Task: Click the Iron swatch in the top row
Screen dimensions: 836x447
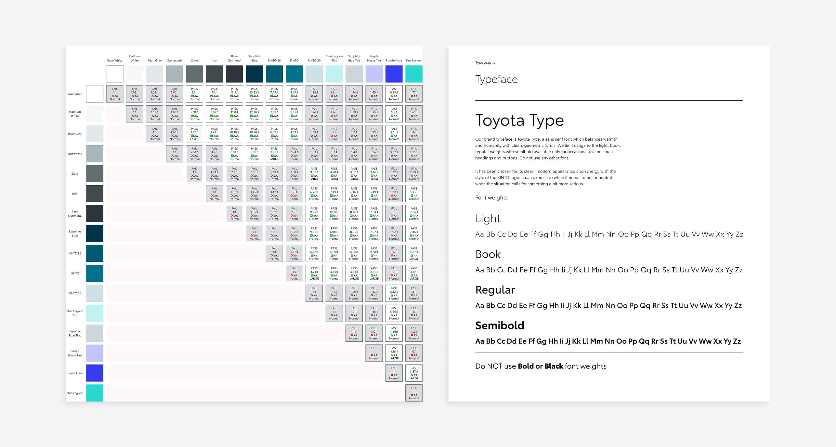Action: [x=214, y=74]
